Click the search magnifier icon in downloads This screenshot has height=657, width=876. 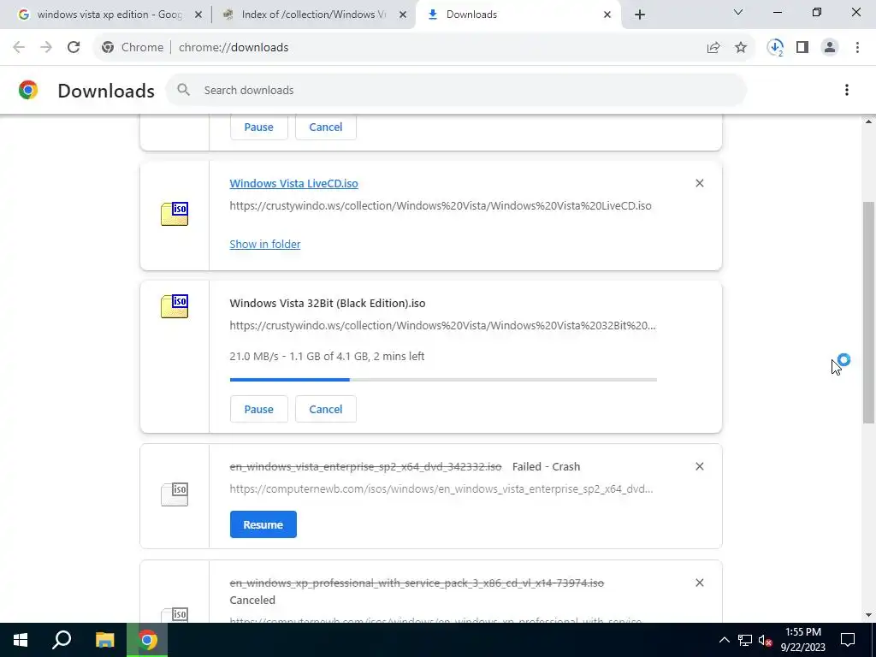click(183, 90)
